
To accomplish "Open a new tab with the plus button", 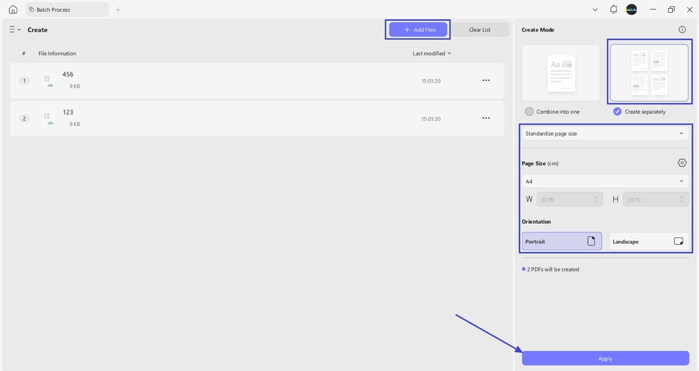I will point(118,9).
